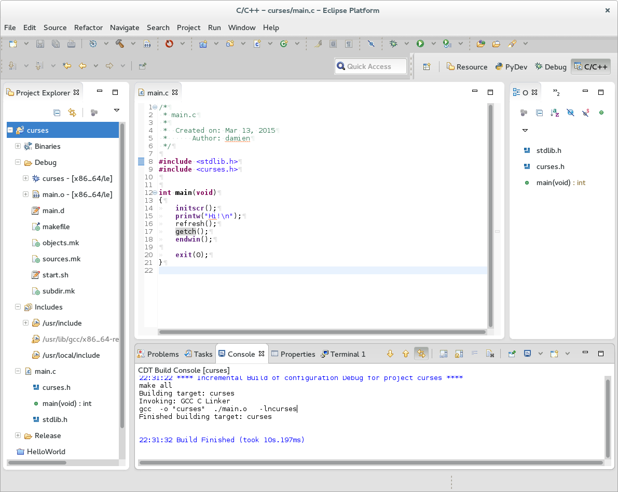Navigate back with the yellow back arrow
This screenshot has width=618, height=492.
pos(81,66)
